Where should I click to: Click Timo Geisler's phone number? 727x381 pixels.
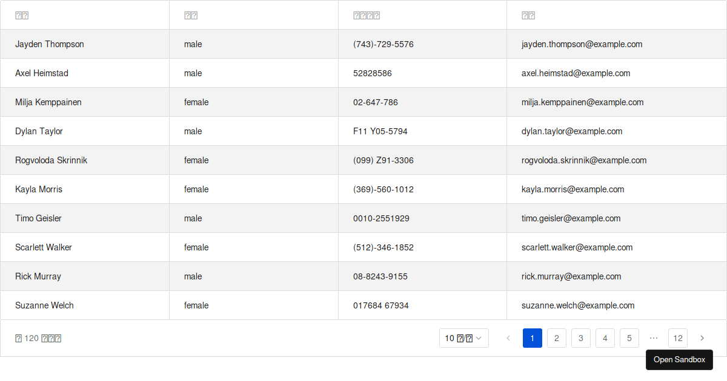click(x=381, y=218)
